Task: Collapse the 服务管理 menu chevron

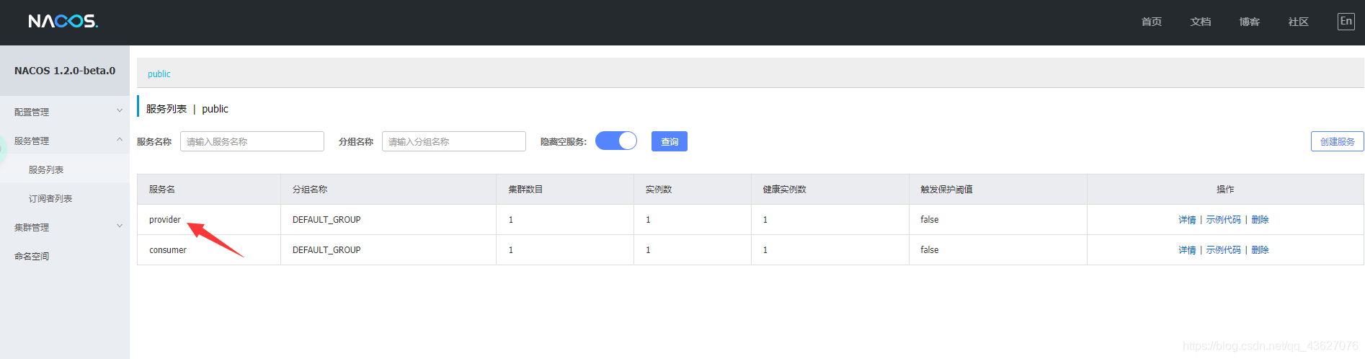Action: 120,140
